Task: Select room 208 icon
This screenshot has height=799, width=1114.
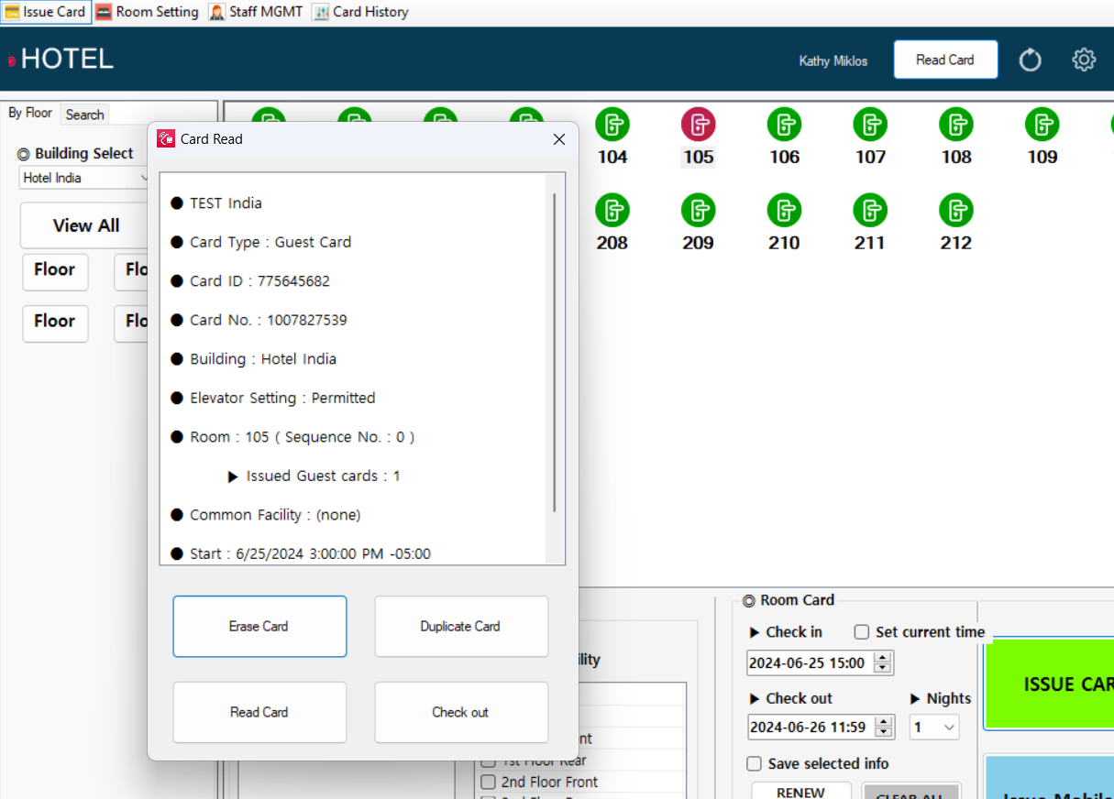Action: [612, 210]
